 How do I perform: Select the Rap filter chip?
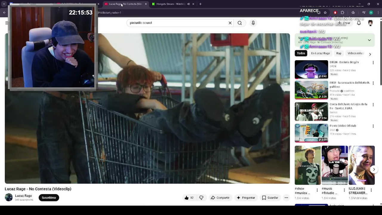click(x=339, y=53)
